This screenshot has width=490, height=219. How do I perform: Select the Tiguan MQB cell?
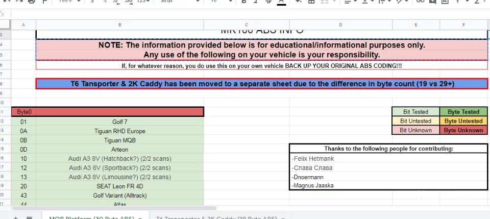[x=119, y=140]
